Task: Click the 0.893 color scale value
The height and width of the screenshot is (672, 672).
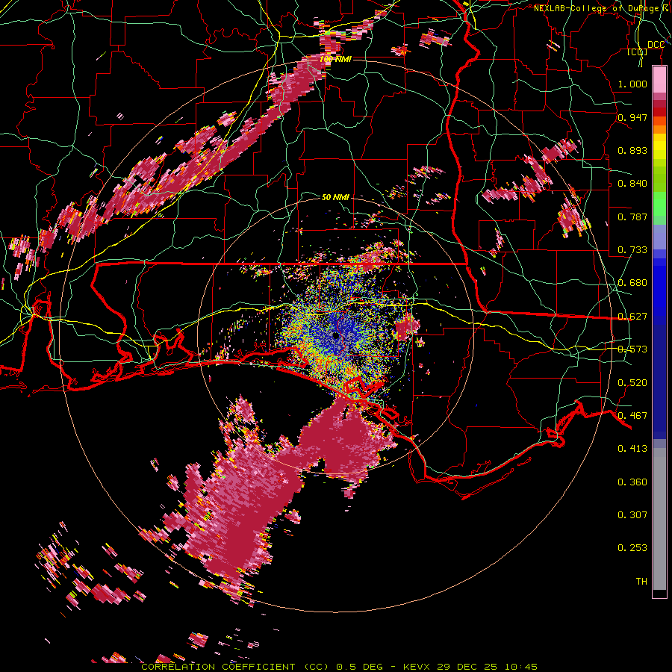Action: (x=632, y=150)
